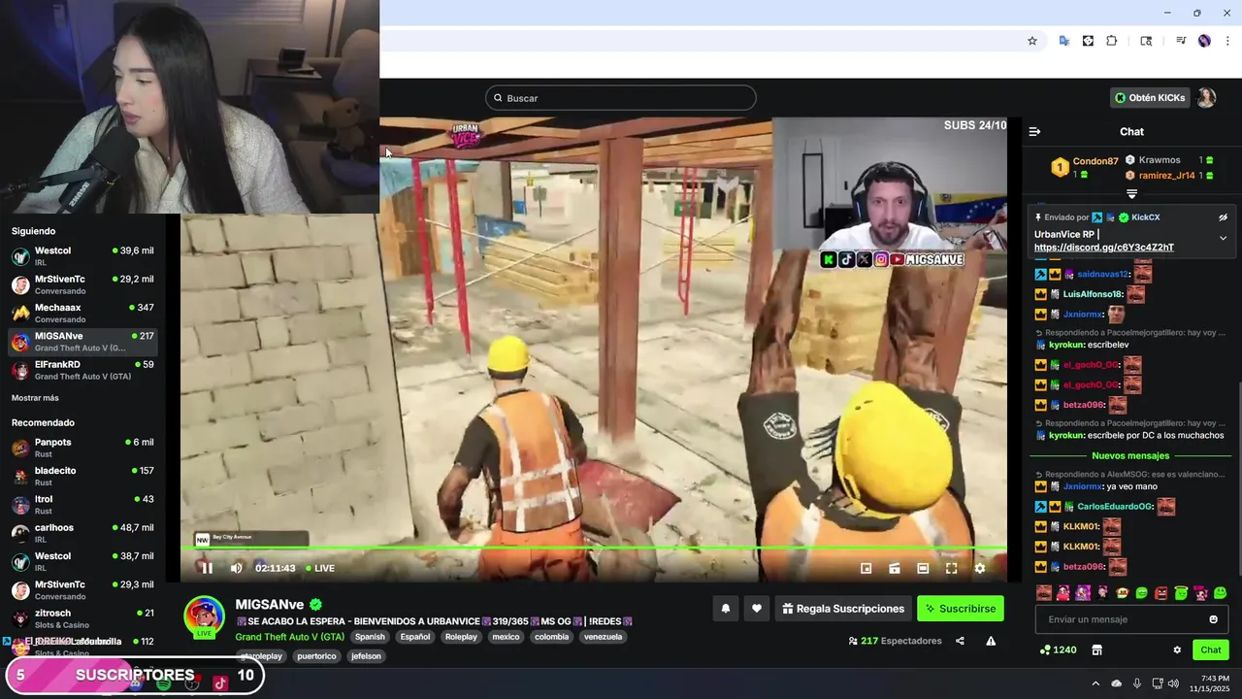Open media control icon in Chrome toolbar
This screenshot has width=1242, height=699.
click(x=1181, y=41)
